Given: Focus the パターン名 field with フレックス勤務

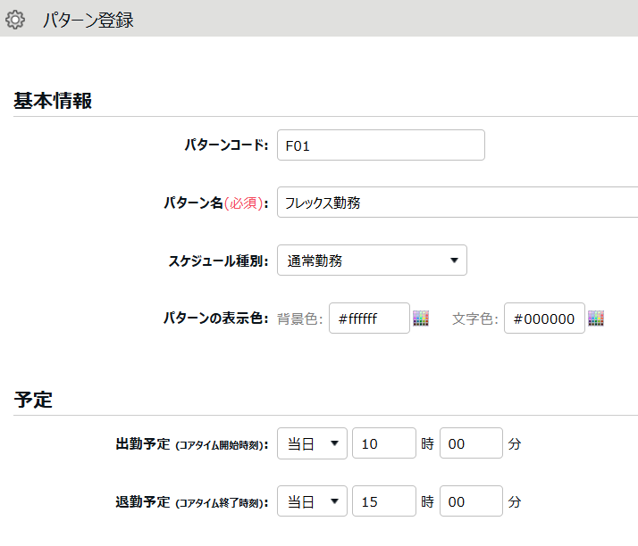Looking at the screenshot, I should tap(458, 203).
